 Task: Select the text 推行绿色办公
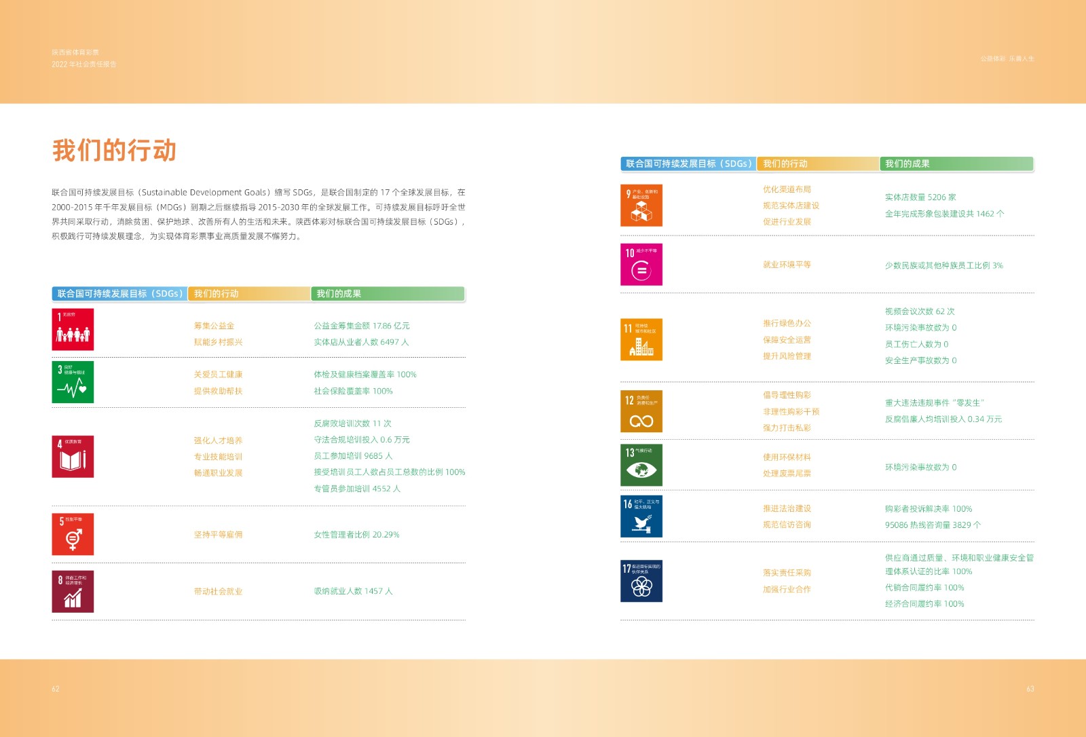[x=787, y=324]
